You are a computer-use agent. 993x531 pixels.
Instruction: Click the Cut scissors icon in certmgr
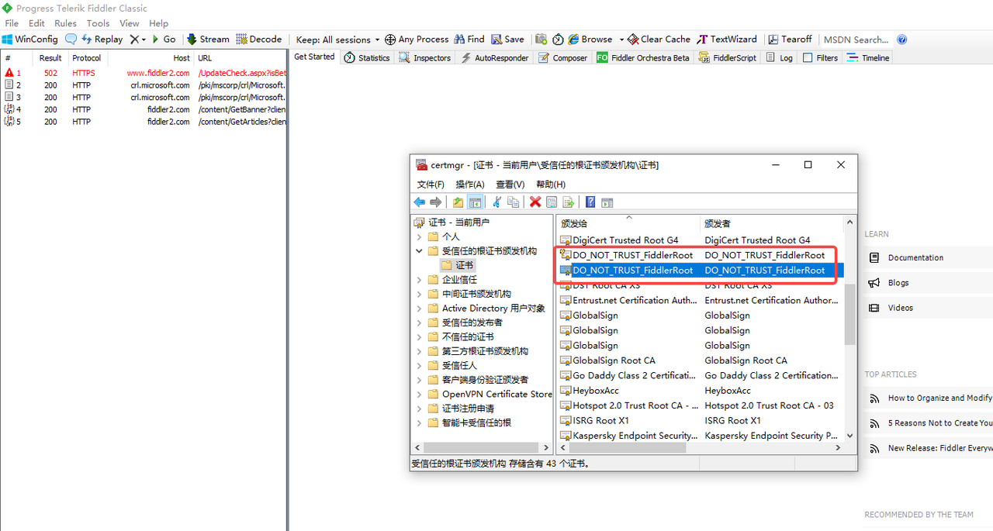(x=496, y=202)
